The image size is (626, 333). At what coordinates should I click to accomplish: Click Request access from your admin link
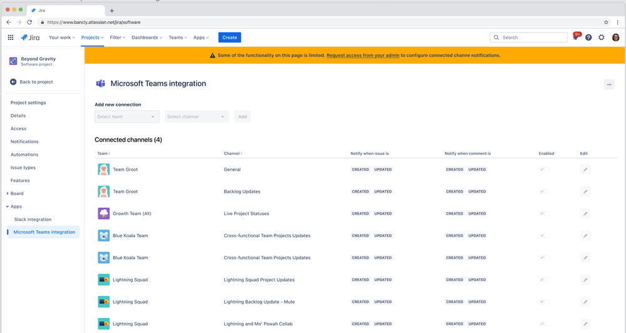(363, 56)
